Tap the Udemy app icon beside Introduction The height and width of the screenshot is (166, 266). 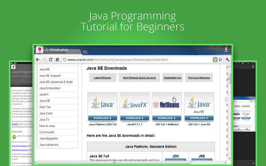point(39,49)
